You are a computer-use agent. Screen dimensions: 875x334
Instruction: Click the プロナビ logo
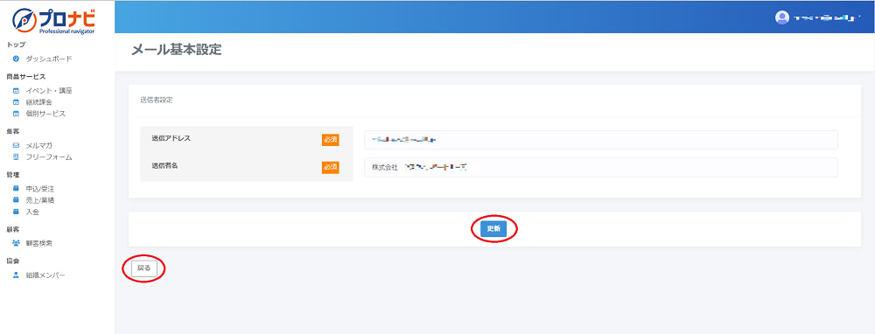[54, 21]
